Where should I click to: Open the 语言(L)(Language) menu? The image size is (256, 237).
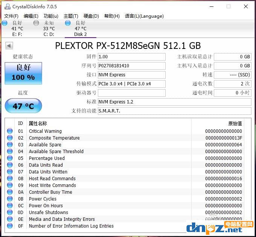click(144, 16)
